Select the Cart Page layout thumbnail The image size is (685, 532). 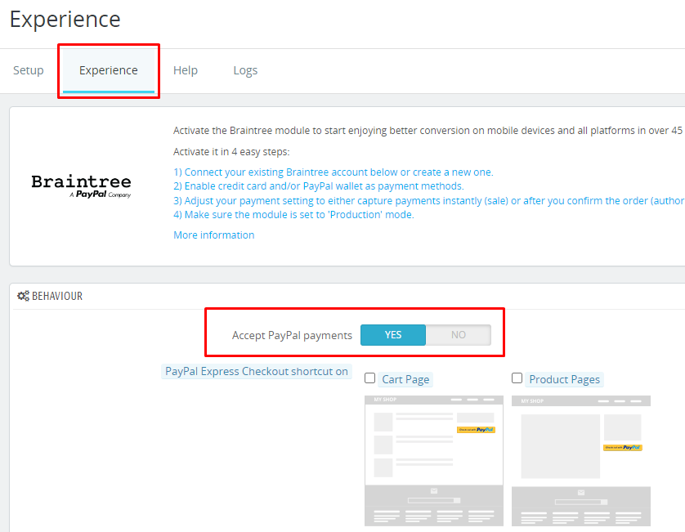pyautogui.click(x=433, y=460)
